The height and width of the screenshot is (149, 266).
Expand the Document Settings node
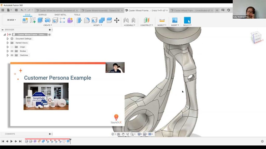tap(8, 39)
